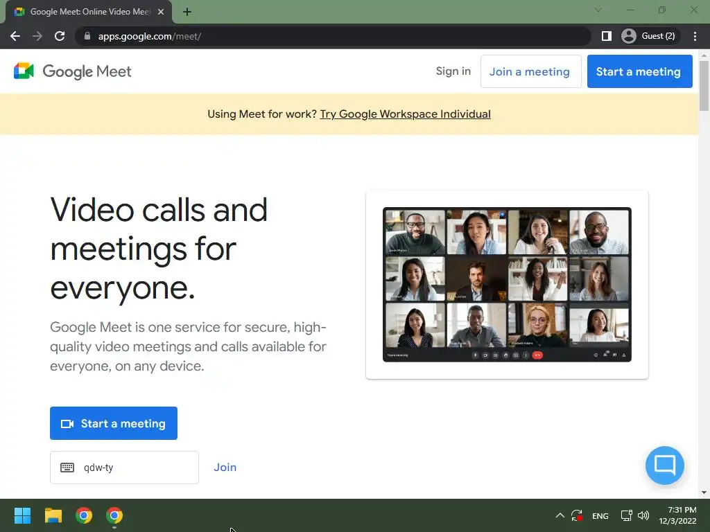Select the Google Meet browser tab
The image size is (710, 532).
click(89, 12)
